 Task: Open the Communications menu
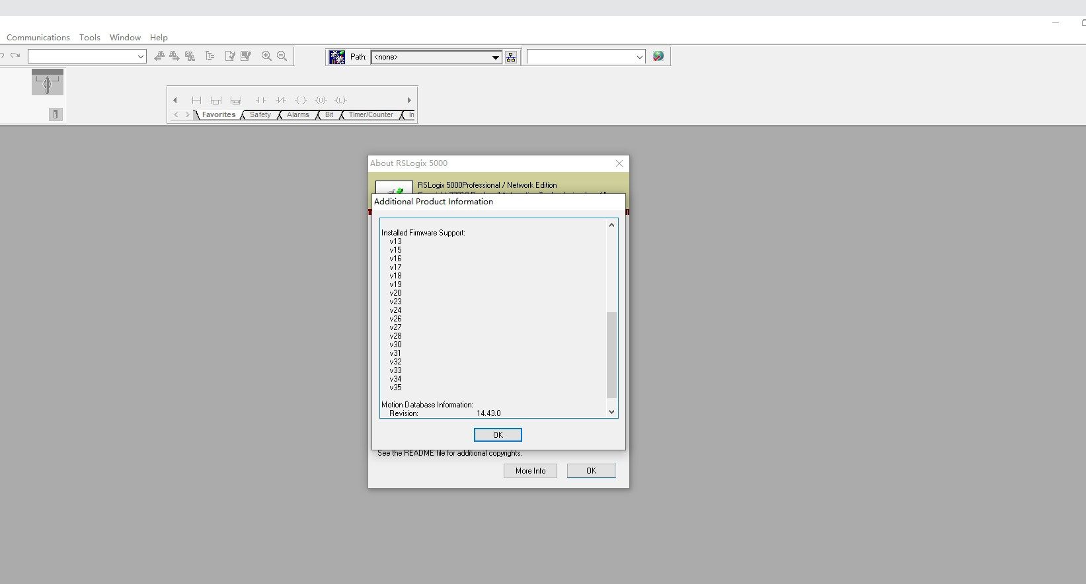[x=38, y=38]
